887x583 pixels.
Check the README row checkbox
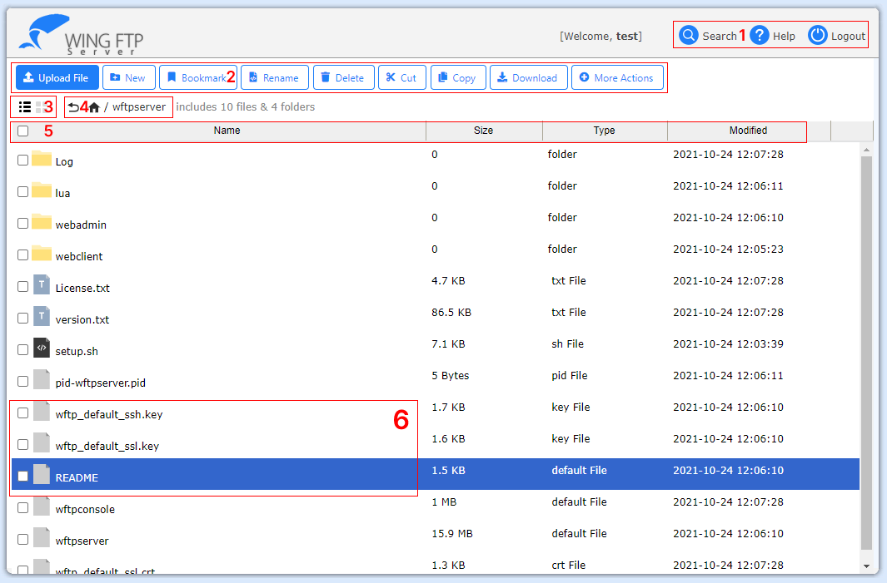pyautogui.click(x=22, y=477)
